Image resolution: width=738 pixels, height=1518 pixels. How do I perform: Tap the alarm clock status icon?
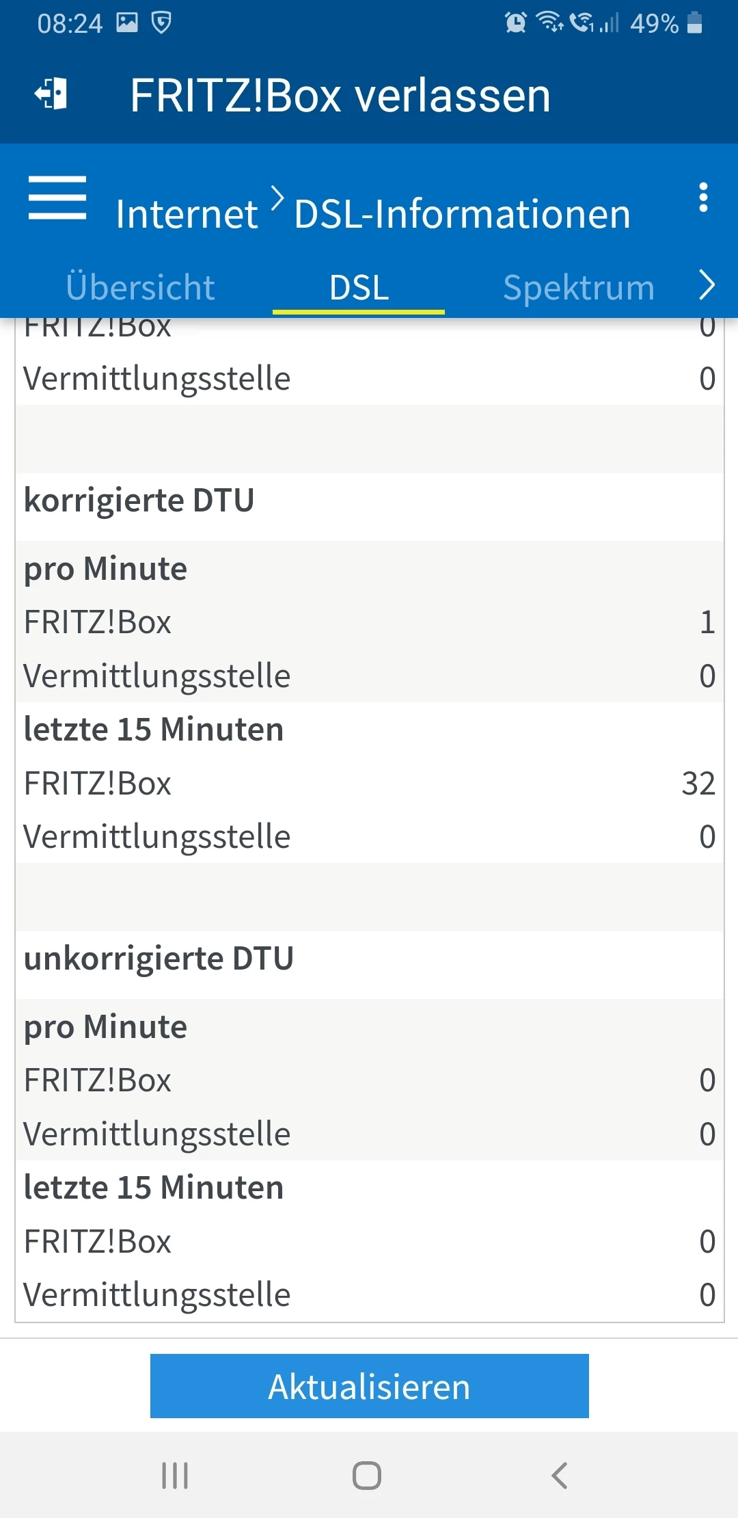tap(515, 23)
